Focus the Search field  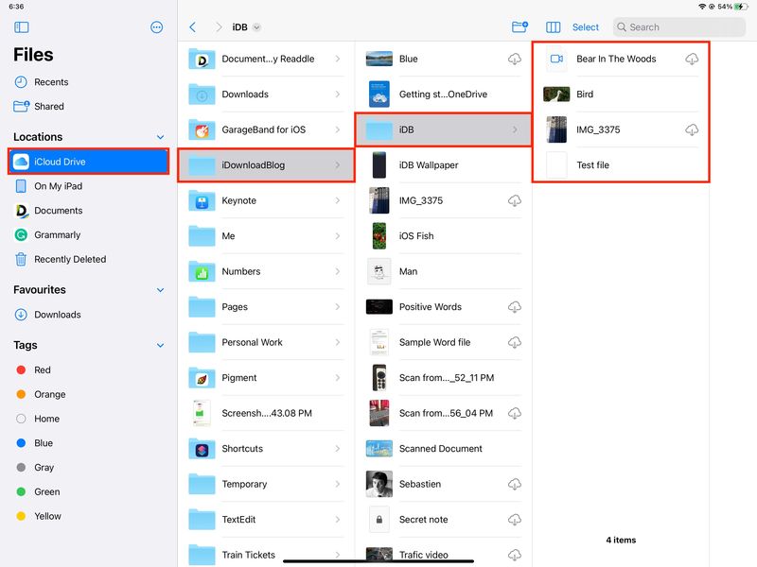coord(679,27)
